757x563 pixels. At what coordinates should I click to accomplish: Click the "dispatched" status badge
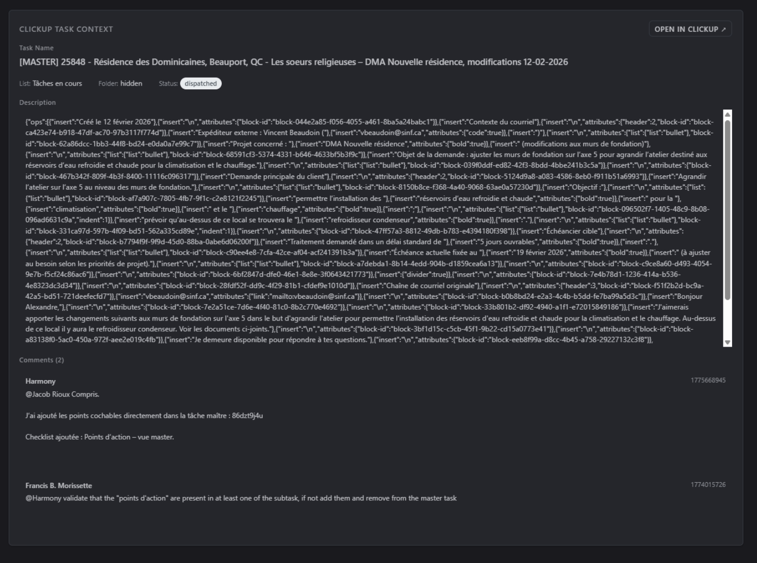201,83
